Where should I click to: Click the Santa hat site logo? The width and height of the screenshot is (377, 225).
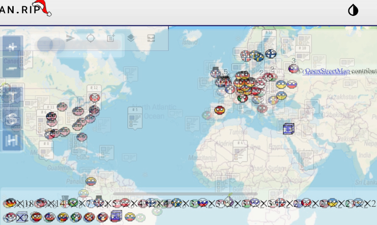(x=41, y=8)
